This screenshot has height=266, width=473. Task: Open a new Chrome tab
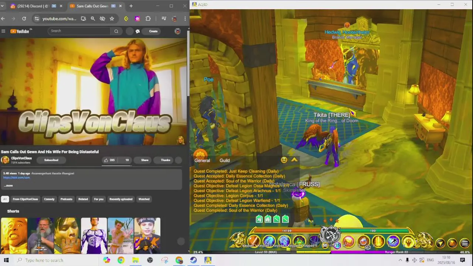click(131, 6)
